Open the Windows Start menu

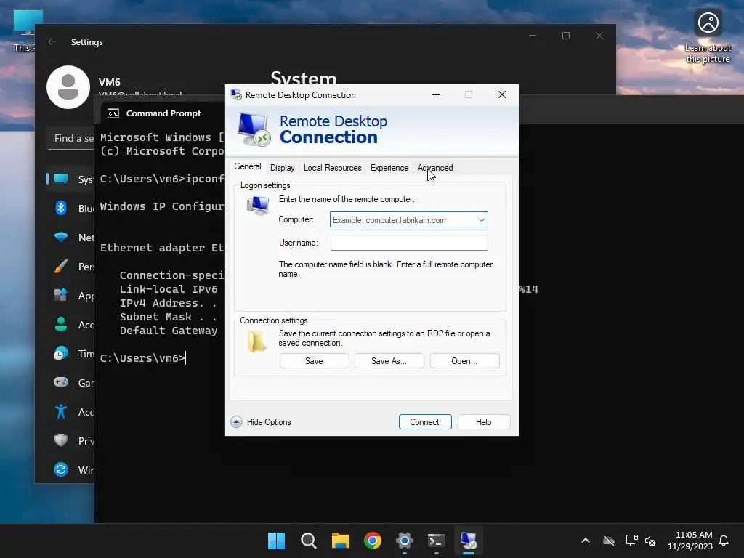coord(277,541)
